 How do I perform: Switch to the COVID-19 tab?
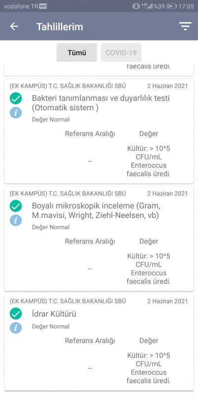point(121,52)
